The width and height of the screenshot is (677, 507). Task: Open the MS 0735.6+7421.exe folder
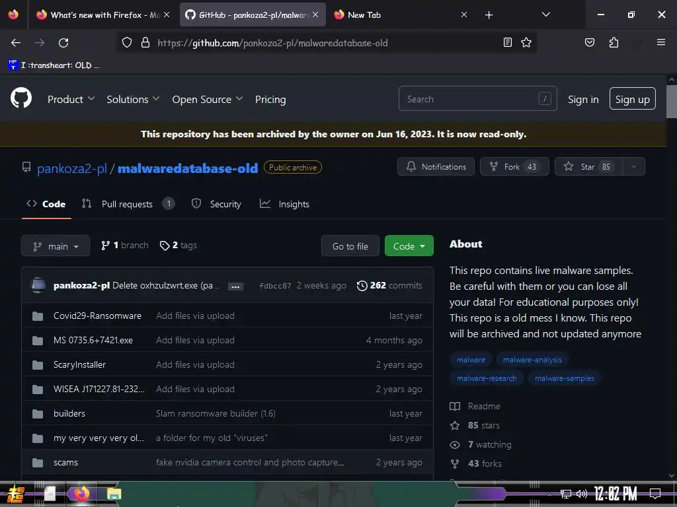(93, 340)
